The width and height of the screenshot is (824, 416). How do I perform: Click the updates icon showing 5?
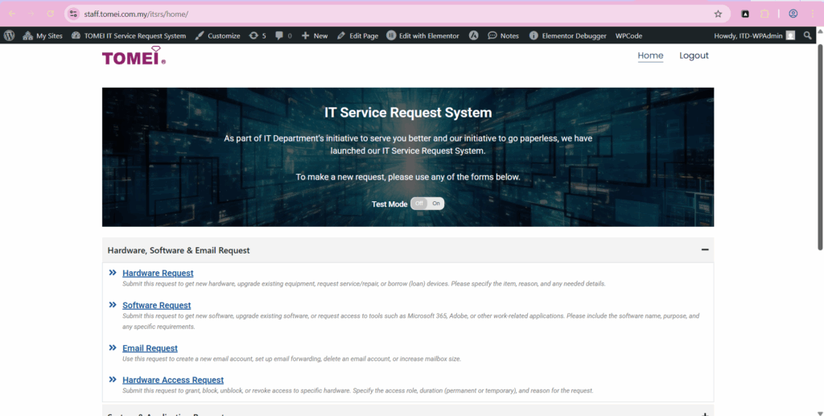coord(257,35)
